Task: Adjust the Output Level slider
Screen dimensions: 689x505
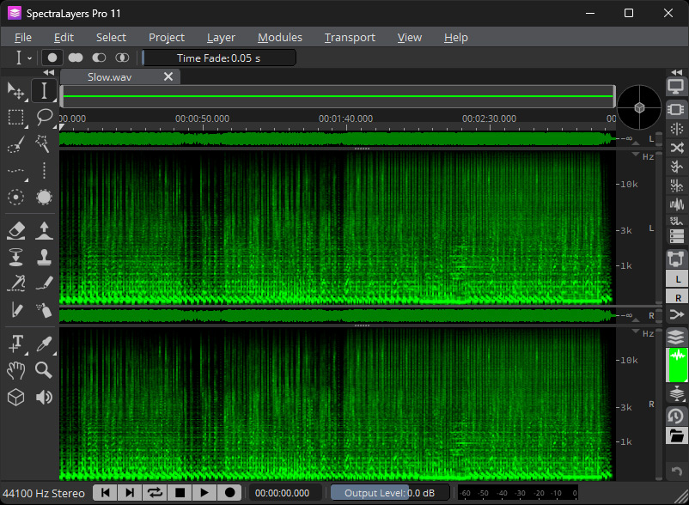Action: pyautogui.click(x=389, y=492)
